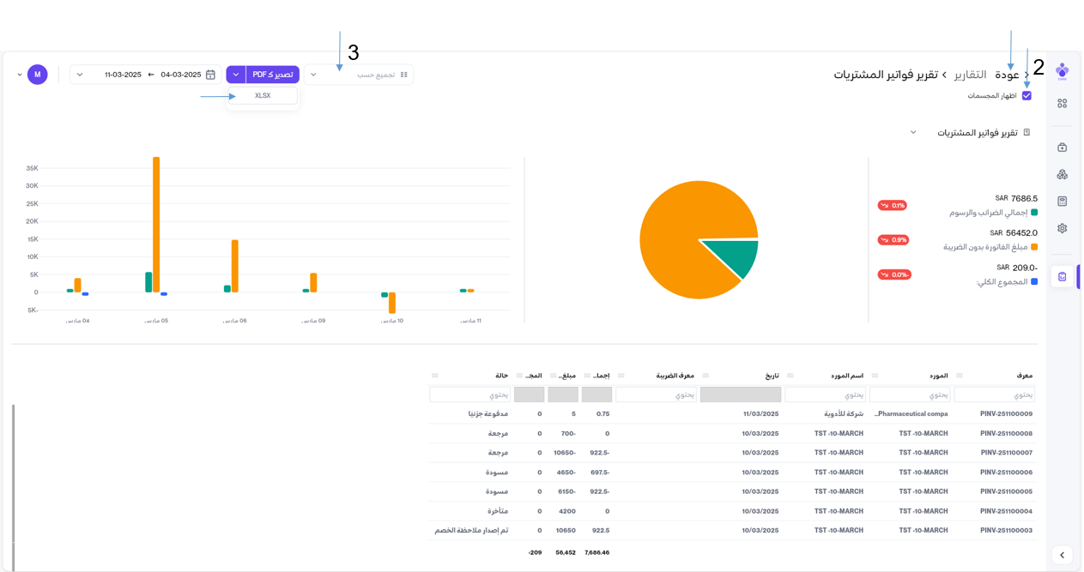Collapse the تقرير فواتير المشتريات section chevron
This screenshot has height=572, width=1084.
coord(913,133)
